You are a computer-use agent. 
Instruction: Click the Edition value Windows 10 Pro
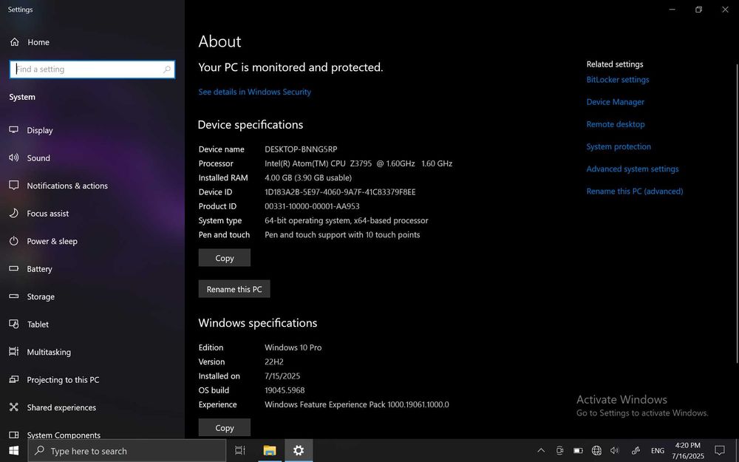pyautogui.click(x=293, y=347)
